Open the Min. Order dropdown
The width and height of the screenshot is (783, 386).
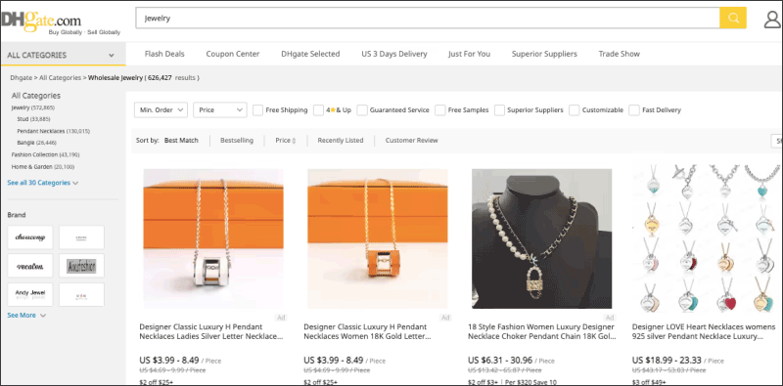pos(161,110)
